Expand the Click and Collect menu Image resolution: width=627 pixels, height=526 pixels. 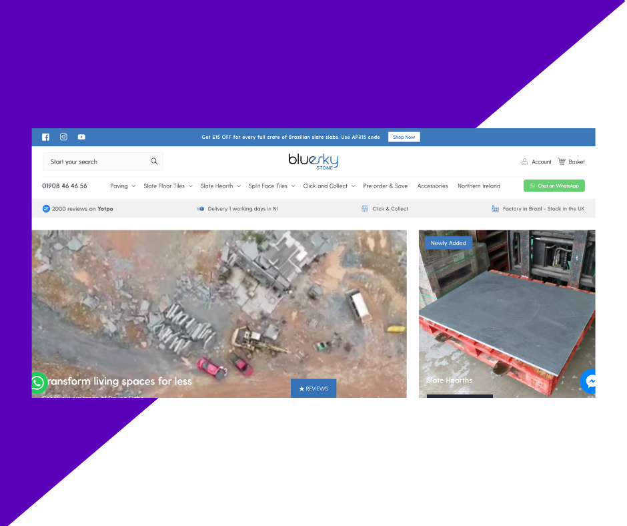click(329, 186)
